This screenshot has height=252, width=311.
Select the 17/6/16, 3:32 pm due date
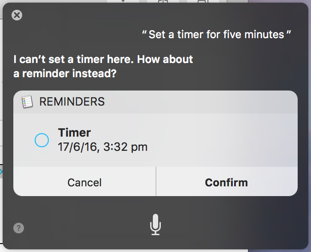[103, 147]
